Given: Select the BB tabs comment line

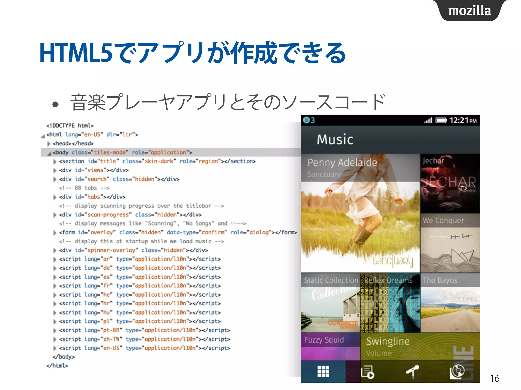Looking at the screenshot, I should 84,188.
